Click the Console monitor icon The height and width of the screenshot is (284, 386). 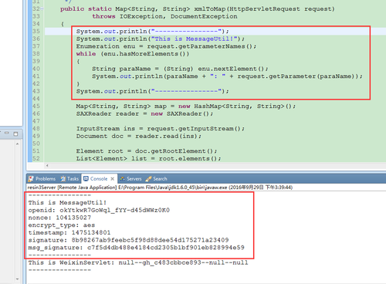pos(86,178)
